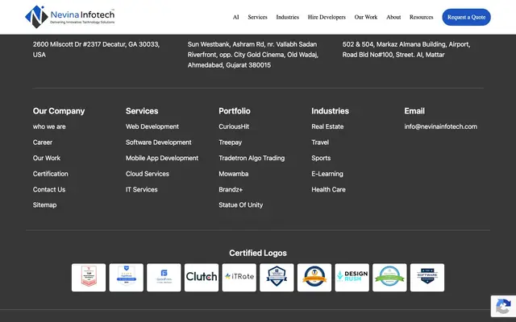This screenshot has width=516, height=322.
Task: Open Our Work link under Our Company
Action: click(x=47, y=158)
